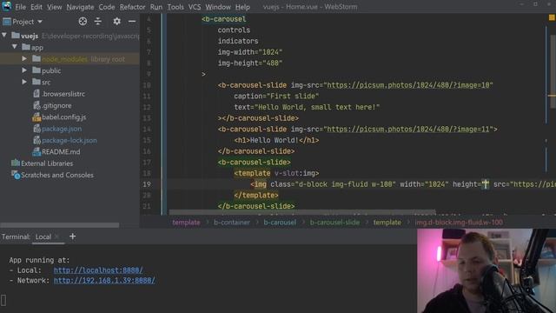This screenshot has width=556, height=313.
Task: Click the External Libraries icon
Action: pos(16,163)
